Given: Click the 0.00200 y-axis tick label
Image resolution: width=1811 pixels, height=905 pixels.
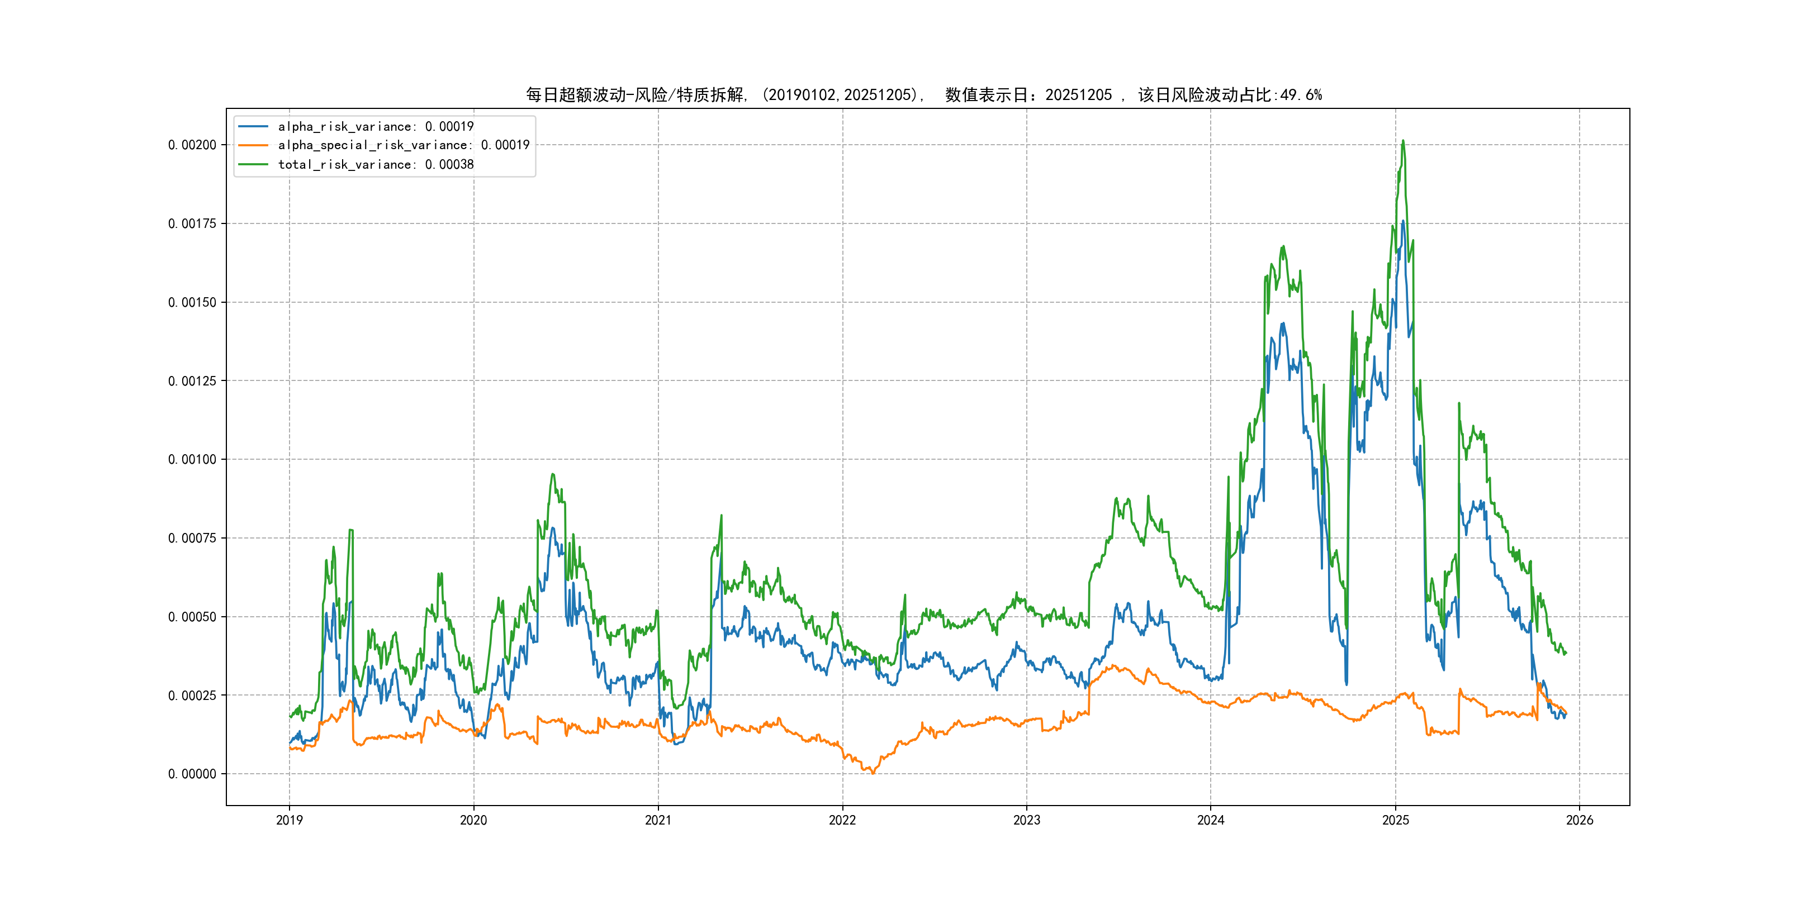Looking at the screenshot, I should (x=192, y=145).
